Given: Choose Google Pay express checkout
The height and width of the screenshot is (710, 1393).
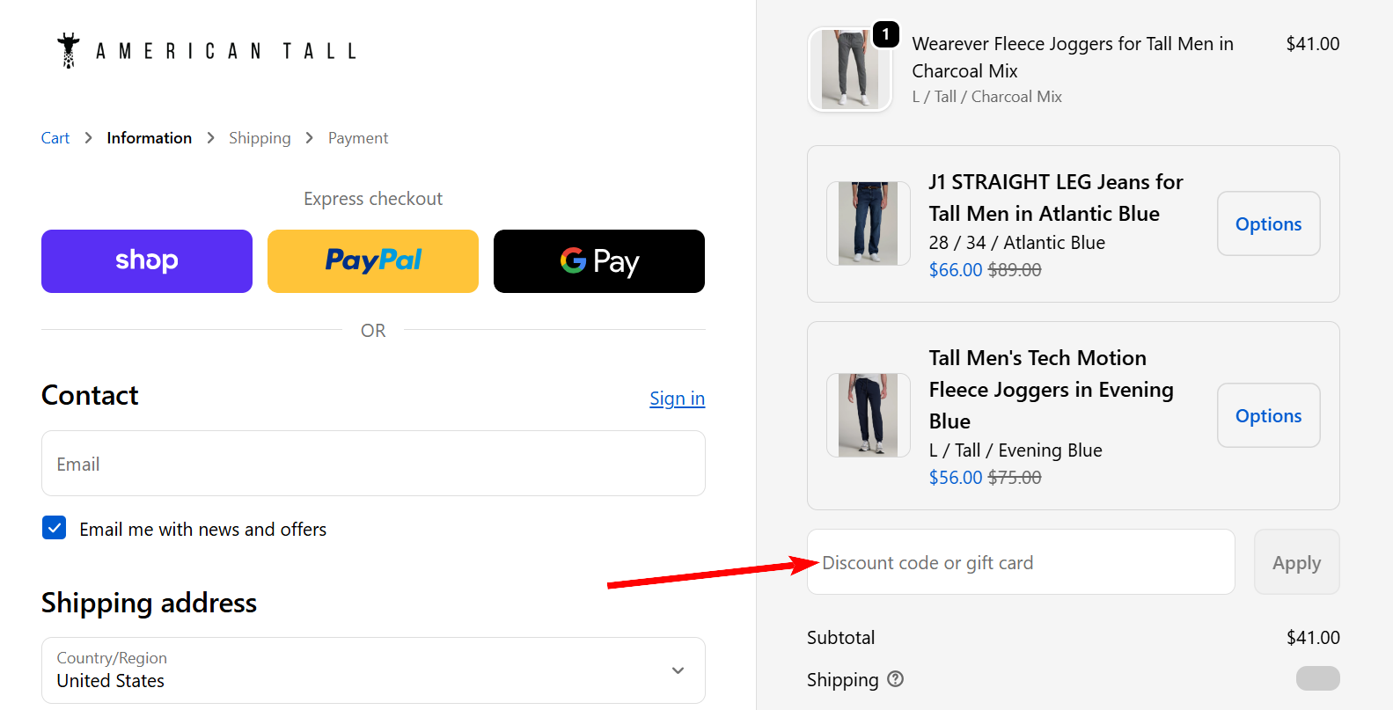Looking at the screenshot, I should [x=599, y=261].
